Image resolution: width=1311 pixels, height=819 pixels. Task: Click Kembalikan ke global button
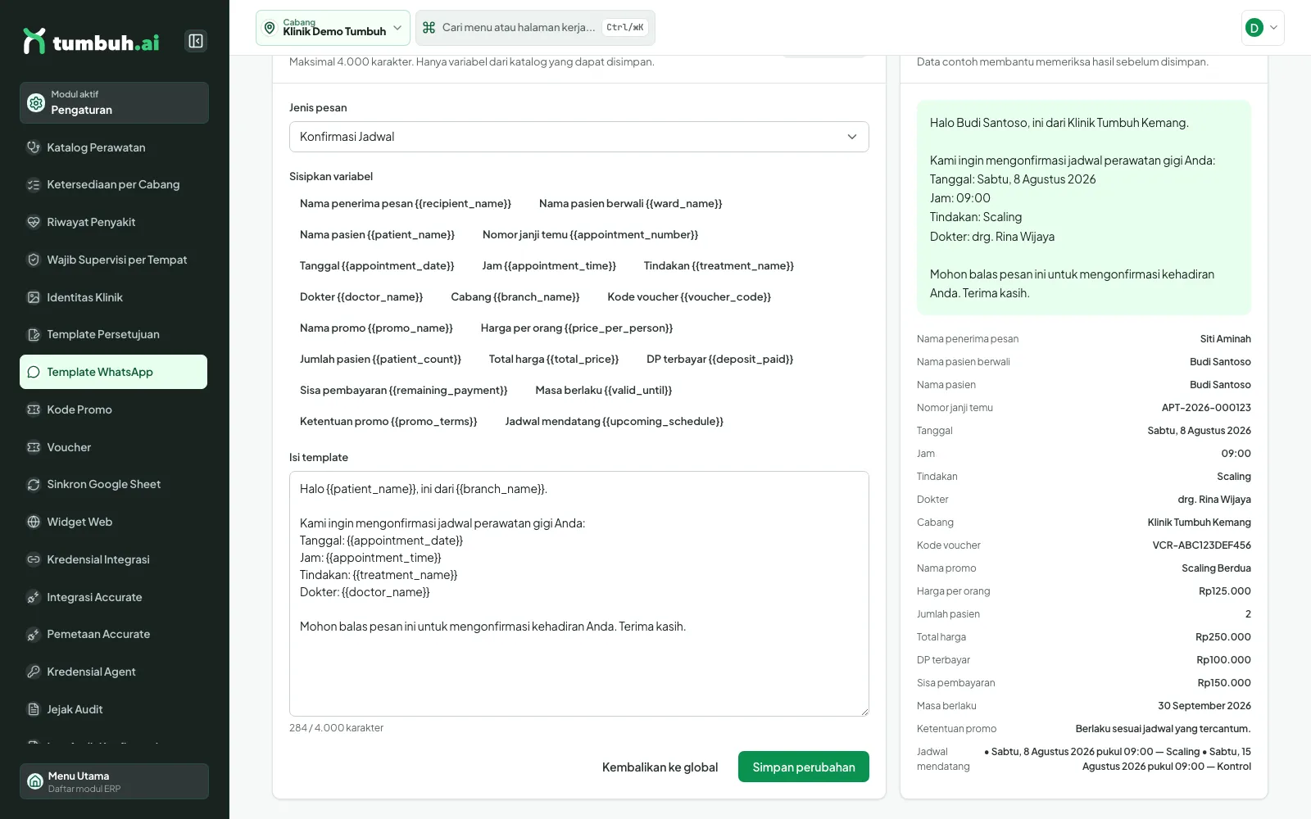(660, 767)
